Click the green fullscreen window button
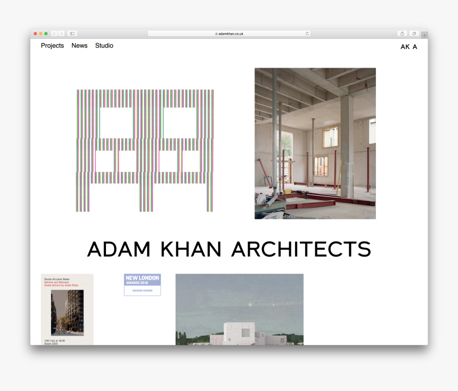This screenshot has height=391, width=458. [x=46, y=34]
